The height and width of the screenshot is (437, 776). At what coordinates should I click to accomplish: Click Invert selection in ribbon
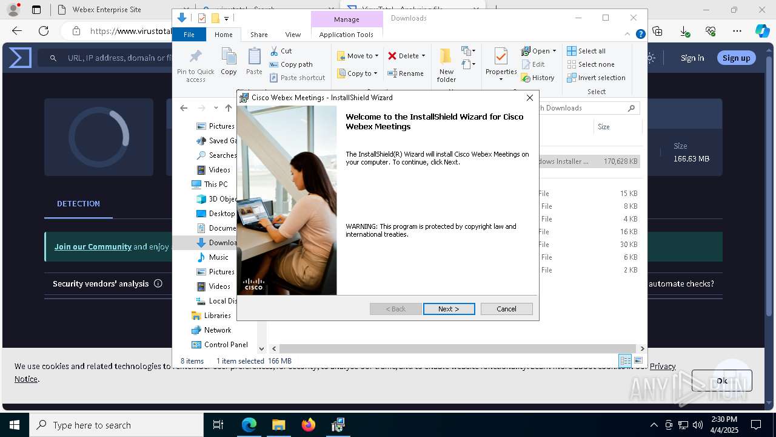point(596,78)
